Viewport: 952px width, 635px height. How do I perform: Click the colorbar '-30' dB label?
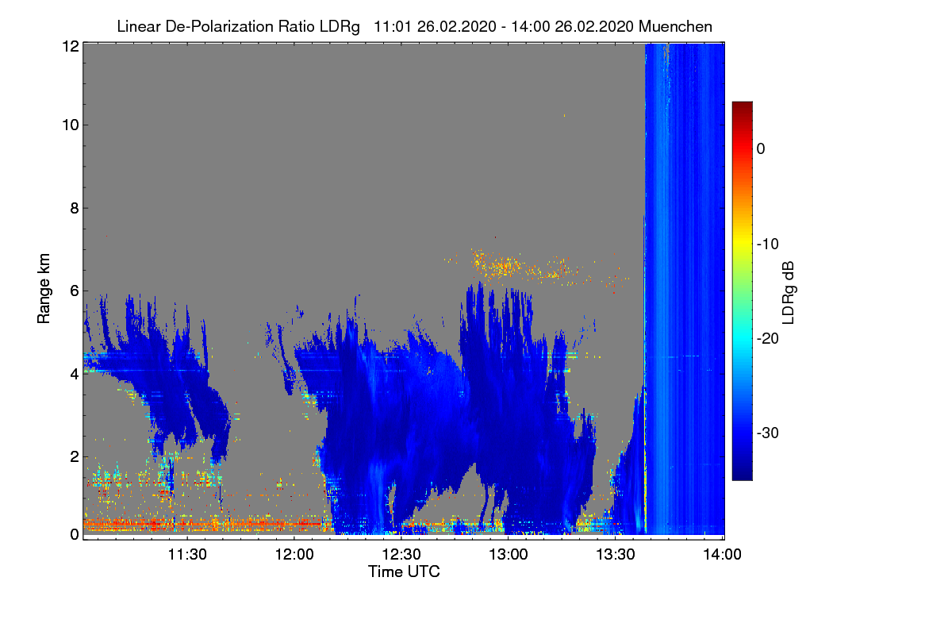(768, 433)
